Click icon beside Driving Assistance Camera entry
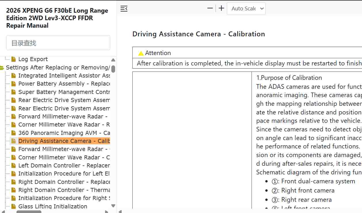362x213 pixels. [14, 141]
